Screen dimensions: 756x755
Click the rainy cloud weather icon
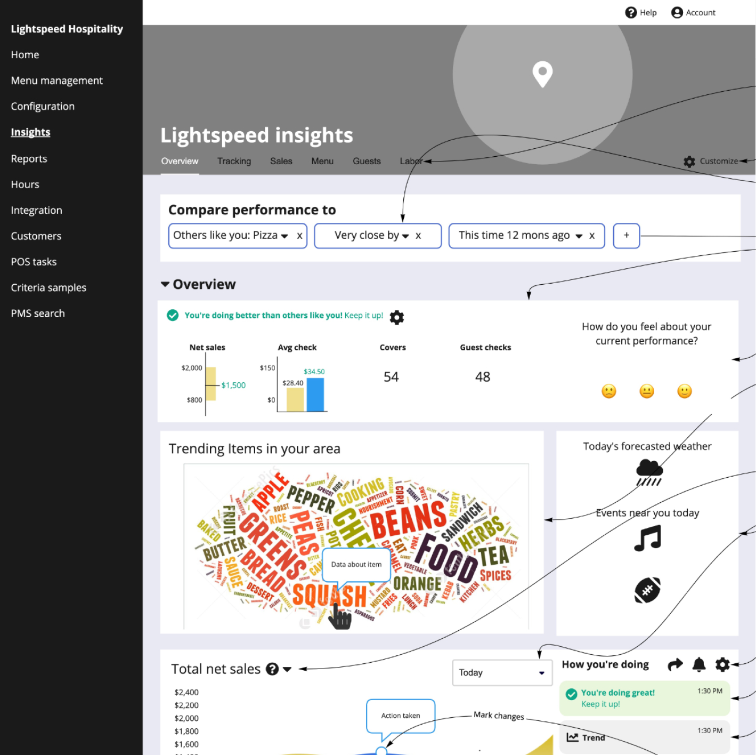tap(649, 472)
